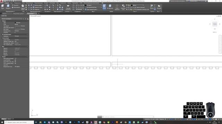Open the No Filter (Без фильтра) selection tool

[x=110, y=7]
